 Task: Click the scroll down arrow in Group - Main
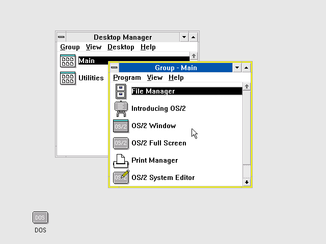click(x=247, y=182)
